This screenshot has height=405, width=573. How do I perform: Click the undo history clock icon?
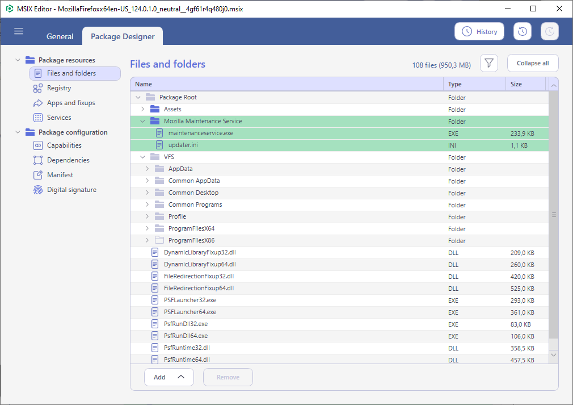point(522,31)
